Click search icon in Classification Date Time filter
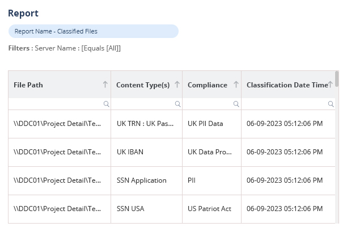 pos(331,104)
